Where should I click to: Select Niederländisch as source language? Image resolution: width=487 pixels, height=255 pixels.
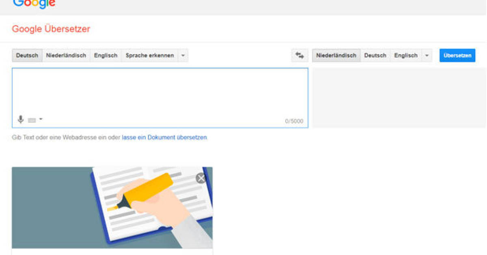tap(66, 56)
